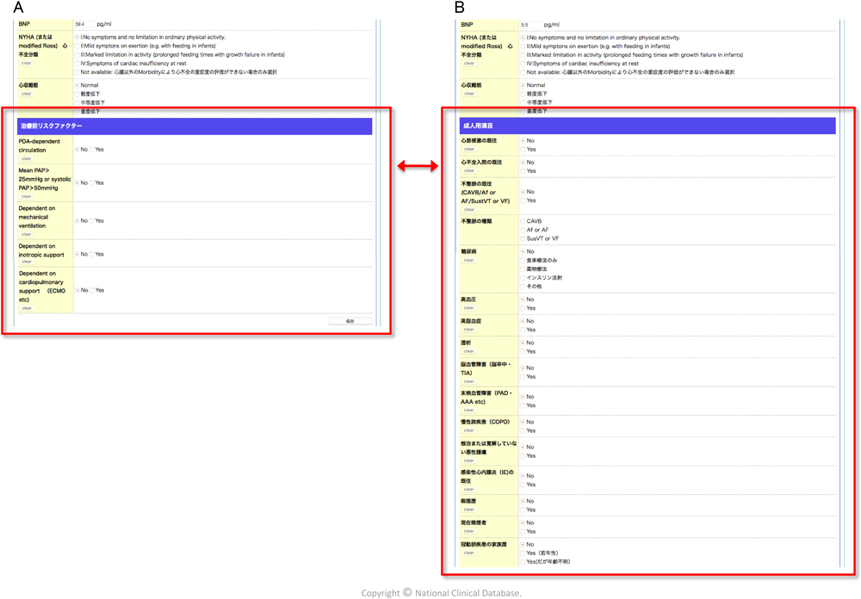Screen dimensions: 861x599
Task: Clear the PDA-dependent circulation selection
Action: (27, 158)
